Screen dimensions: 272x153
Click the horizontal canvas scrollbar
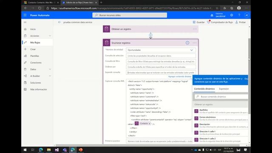pos(147,145)
